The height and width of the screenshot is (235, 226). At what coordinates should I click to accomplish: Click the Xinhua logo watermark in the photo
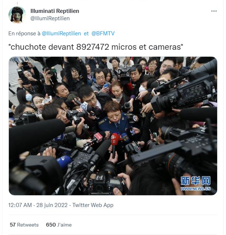pyautogui.click(x=195, y=180)
